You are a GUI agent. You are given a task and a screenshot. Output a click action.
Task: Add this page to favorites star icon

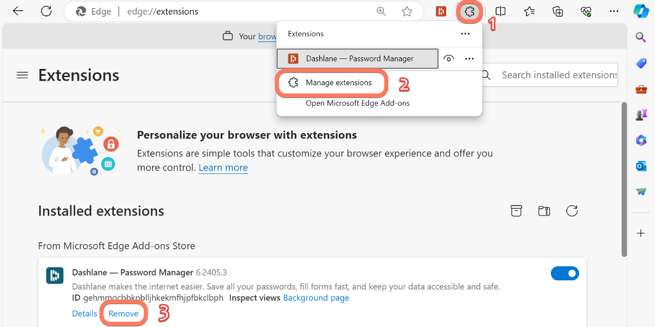point(407,11)
